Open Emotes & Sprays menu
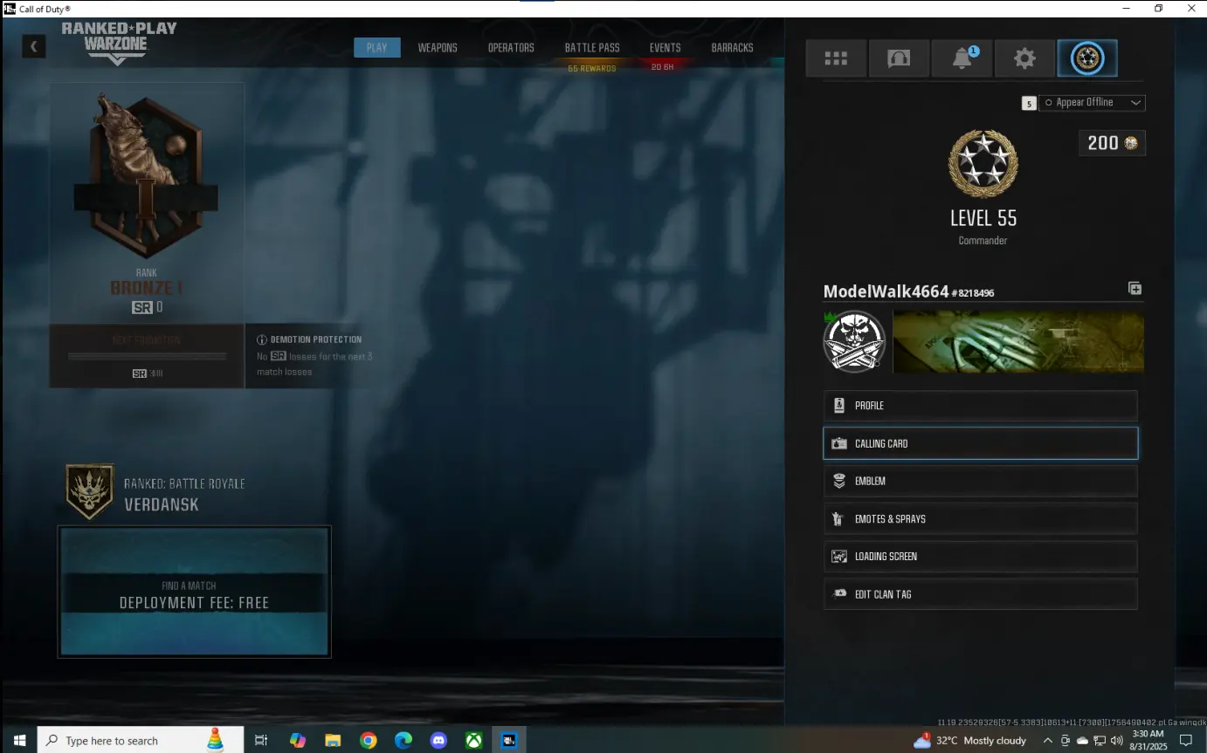The height and width of the screenshot is (753, 1207). [x=980, y=519]
